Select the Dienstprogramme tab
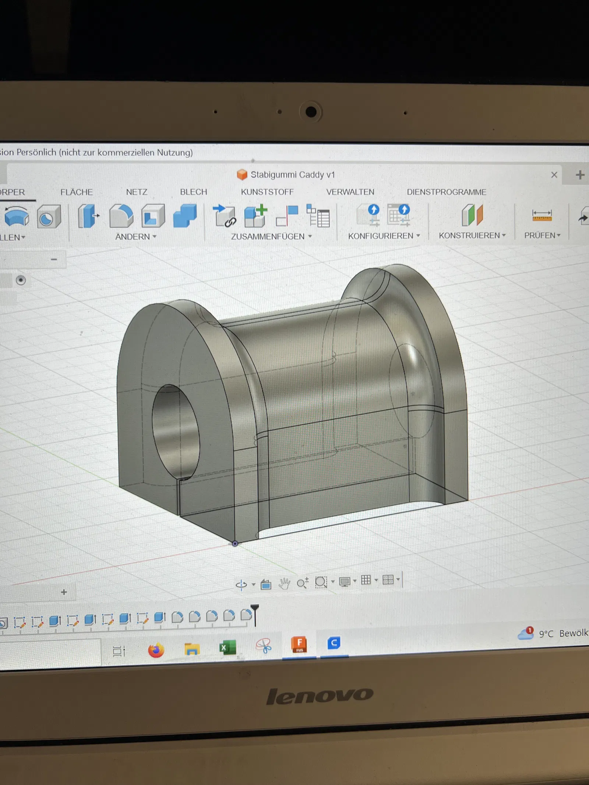 [x=447, y=192]
